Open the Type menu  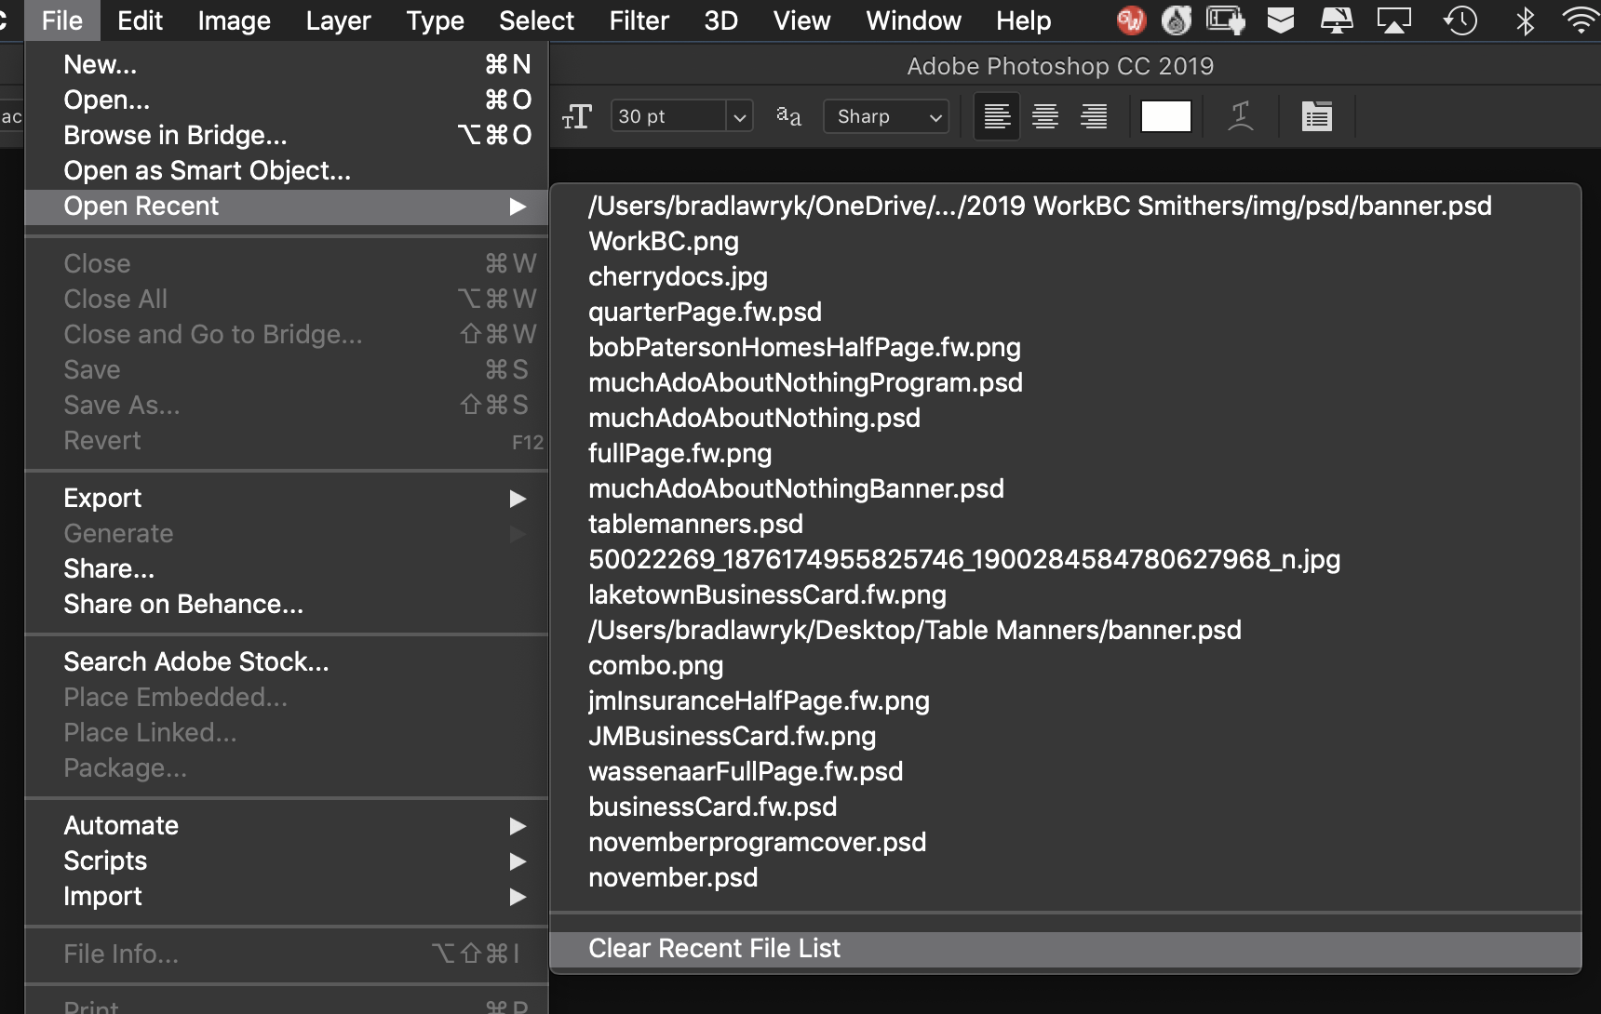tap(435, 20)
